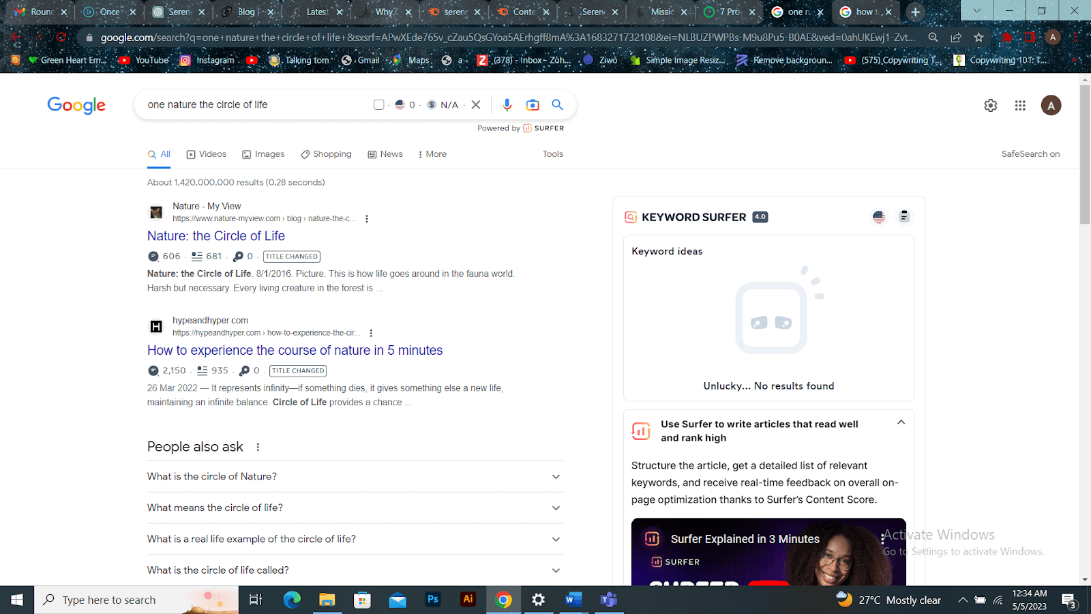
Task: Open Chrome tab search dropdown arrow
Action: coord(977,11)
